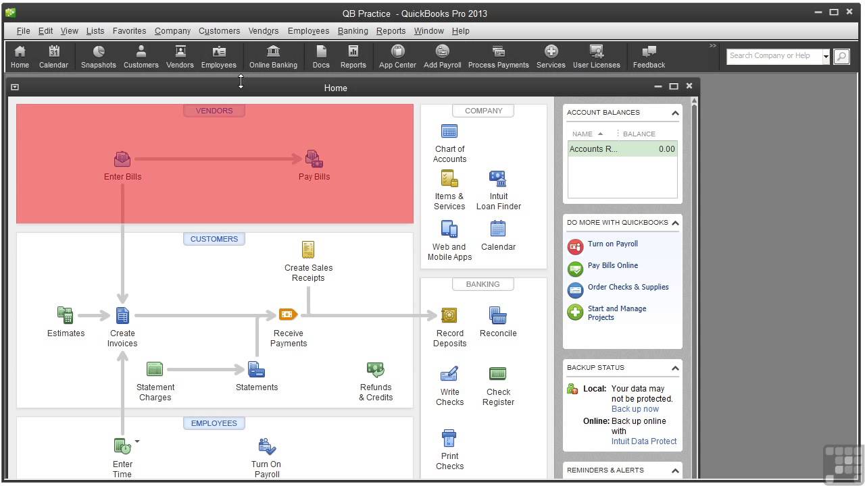Select the Accounts R... balance row
The height and width of the screenshot is (486, 865).
622,149
